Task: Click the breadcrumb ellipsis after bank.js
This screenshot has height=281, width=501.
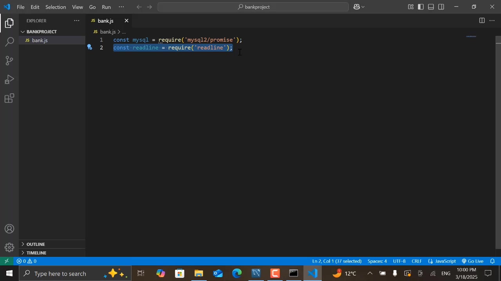Action: coord(123,32)
